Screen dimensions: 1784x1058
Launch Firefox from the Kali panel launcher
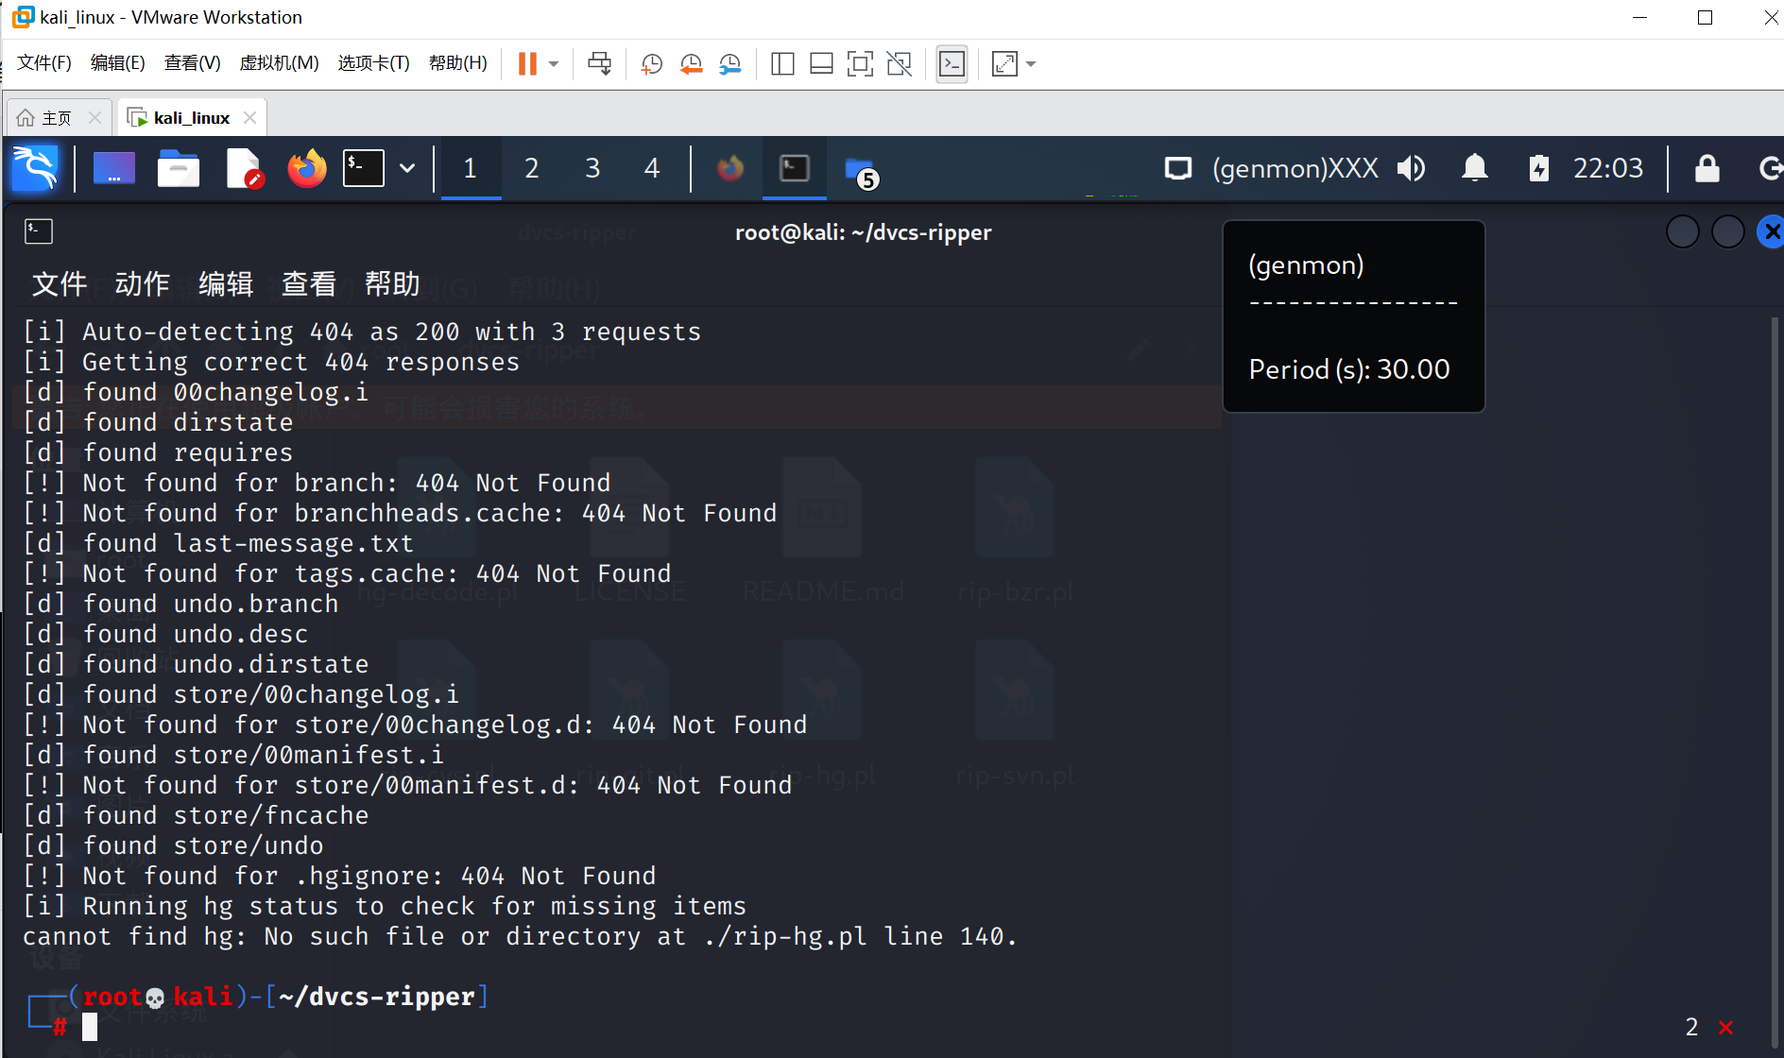306,169
